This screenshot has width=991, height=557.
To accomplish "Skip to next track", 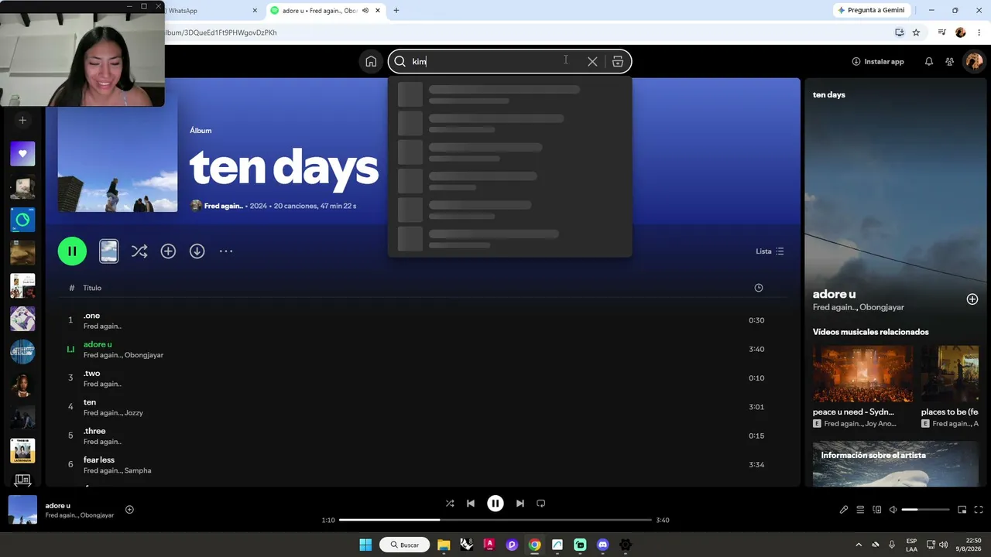I will tap(520, 504).
